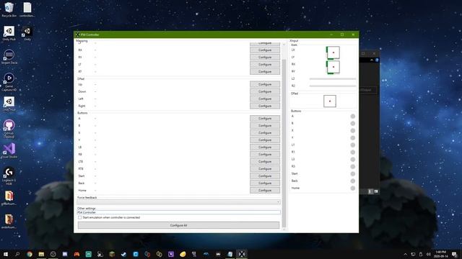Configure the Start button mapping

pyautogui.click(x=265, y=176)
